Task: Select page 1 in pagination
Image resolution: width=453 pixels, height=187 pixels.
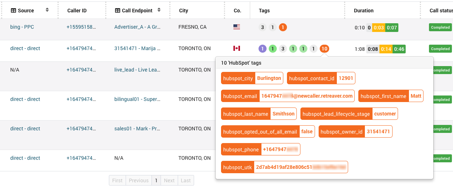Action: click(x=156, y=180)
